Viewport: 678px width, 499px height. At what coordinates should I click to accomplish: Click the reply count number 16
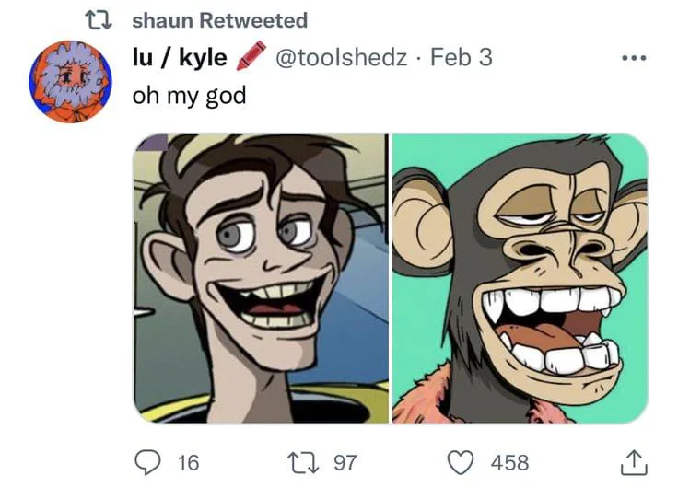pyautogui.click(x=188, y=462)
